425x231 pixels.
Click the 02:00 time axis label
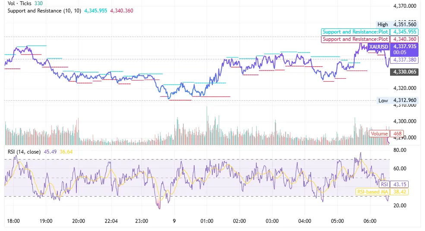(x=239, y=221)
